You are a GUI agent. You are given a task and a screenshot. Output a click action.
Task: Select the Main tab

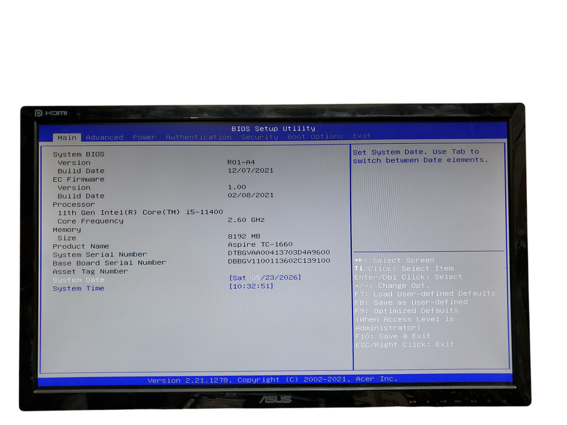pos(67,138)
